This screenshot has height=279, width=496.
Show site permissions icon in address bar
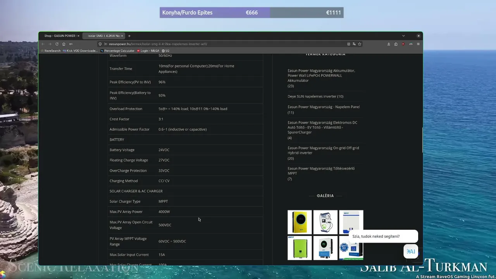pyautogui.click(x=105, y=44)
